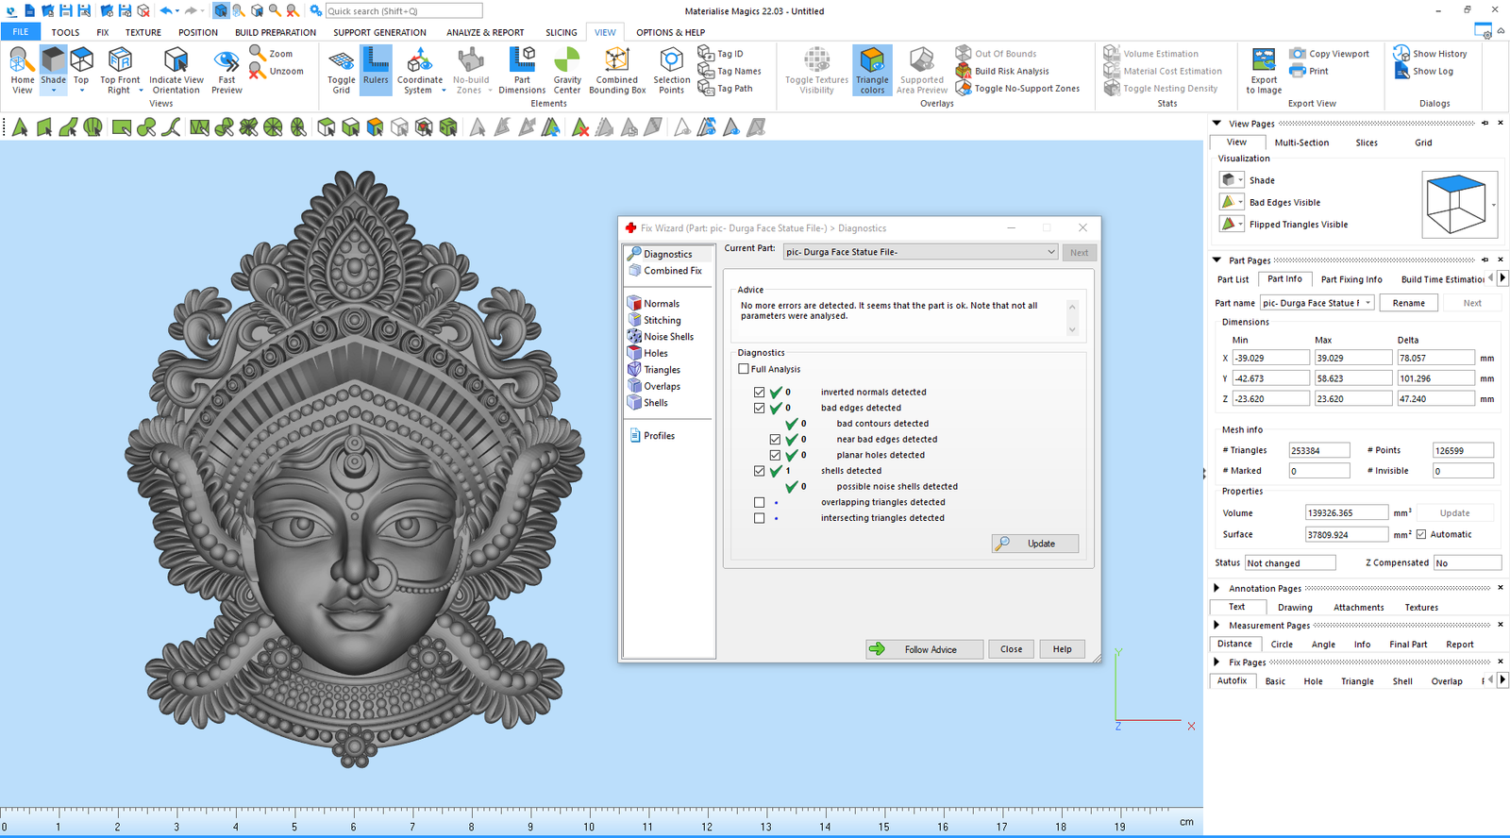Click the Tag Names icon
The height and width of the screenshot is (838, 1510).
tap(706, 71)
